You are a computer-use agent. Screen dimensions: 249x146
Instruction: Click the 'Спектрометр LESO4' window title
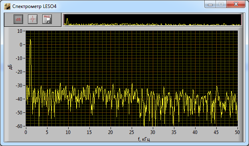click(34, 6)
